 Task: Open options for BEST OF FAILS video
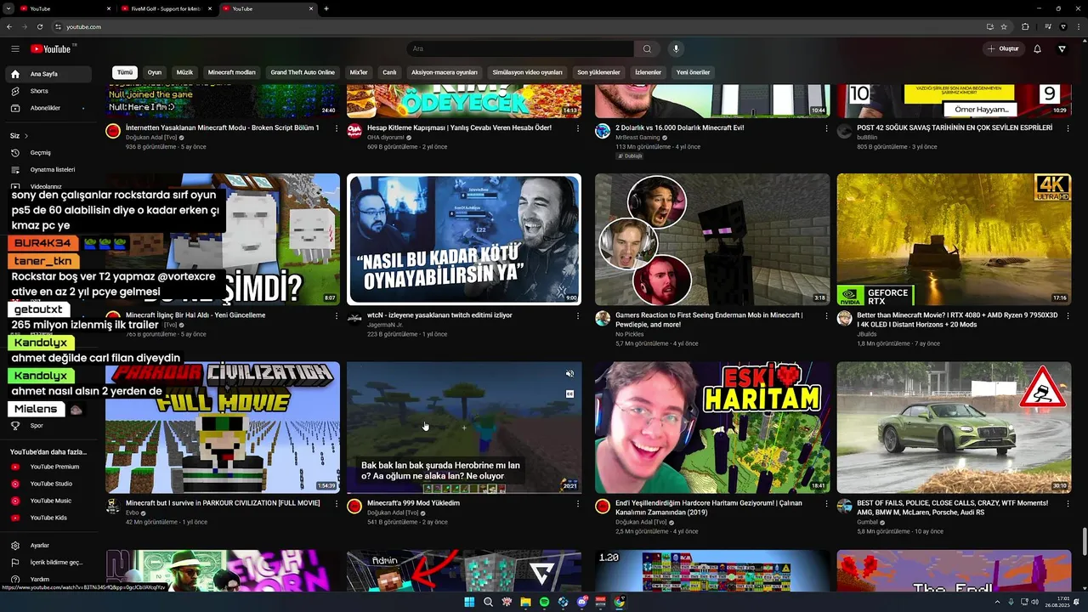[1068, 504]
